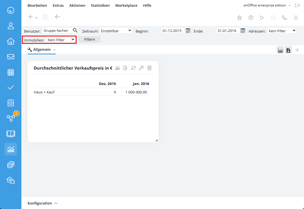Open the phone icon in the top toolbar
Image resolution: width=304 pixels, height=209 pixels.
pyautogui.click(x=285, y=18)
